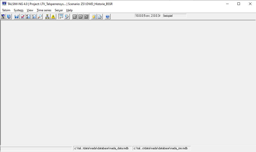Open the bar chart icon

click(x=86, y=17)
